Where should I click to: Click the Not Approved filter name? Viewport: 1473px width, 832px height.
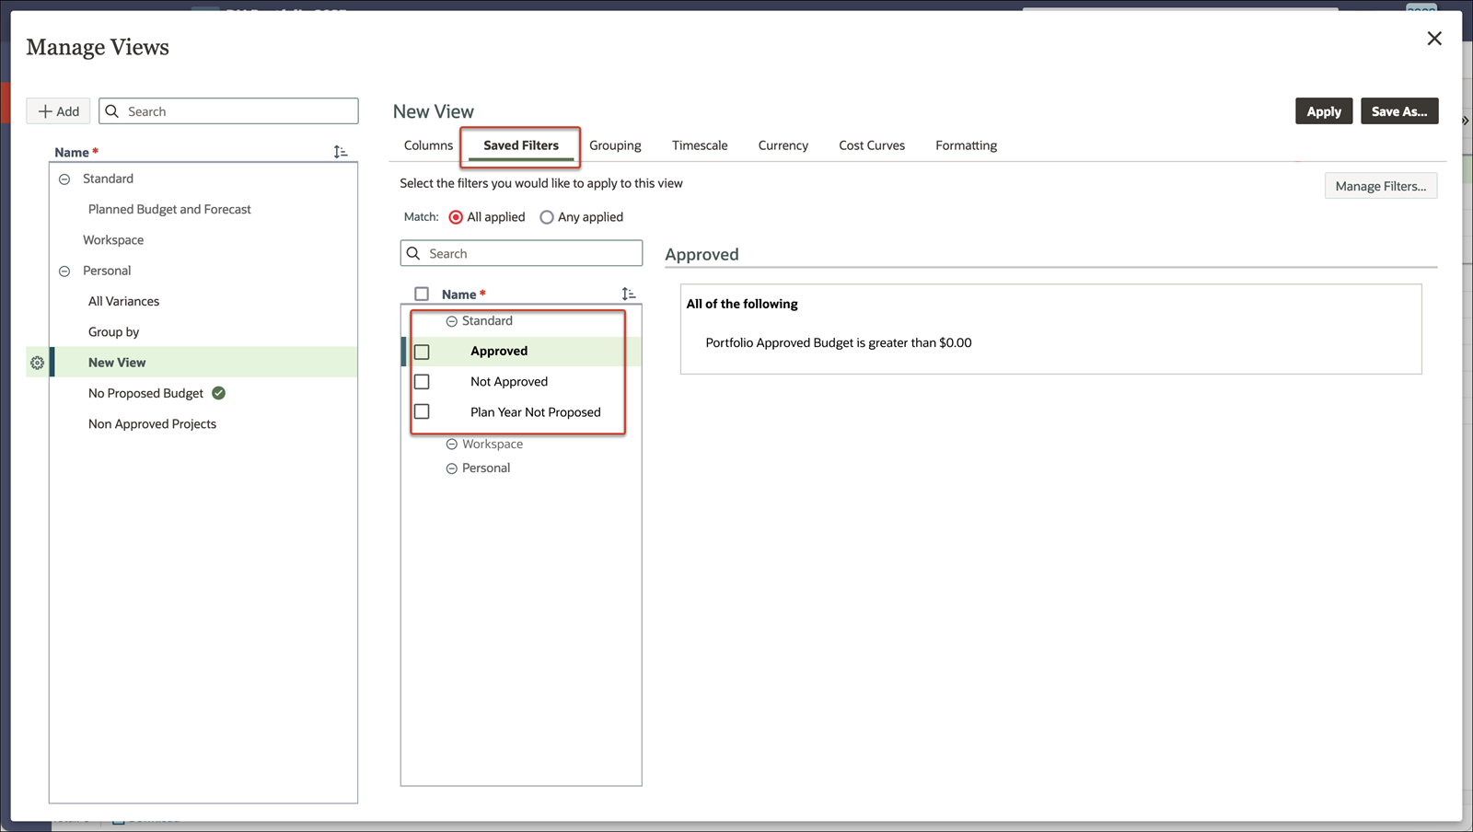pos(509,382)
